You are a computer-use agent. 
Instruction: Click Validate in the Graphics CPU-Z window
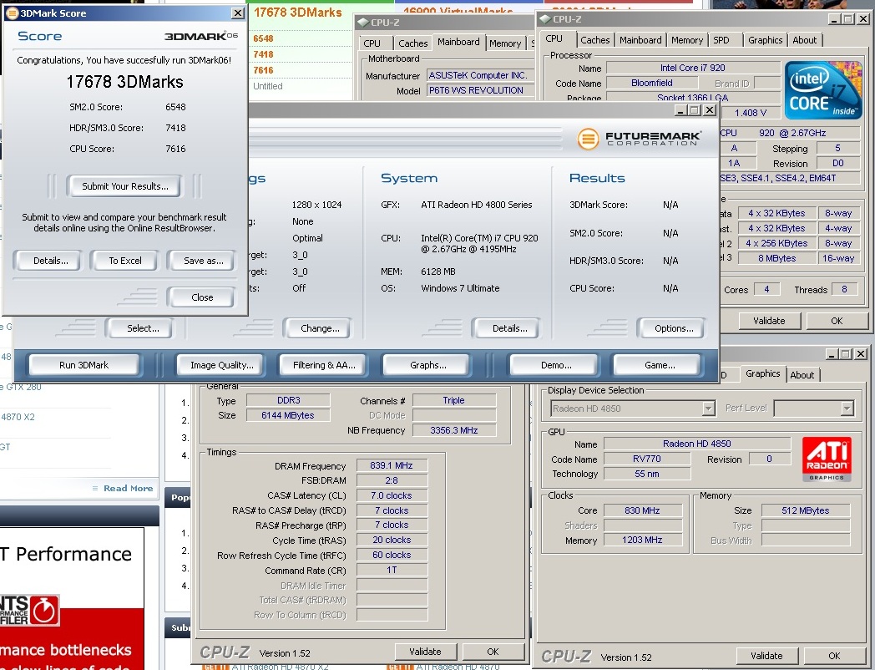coord(766,656)
